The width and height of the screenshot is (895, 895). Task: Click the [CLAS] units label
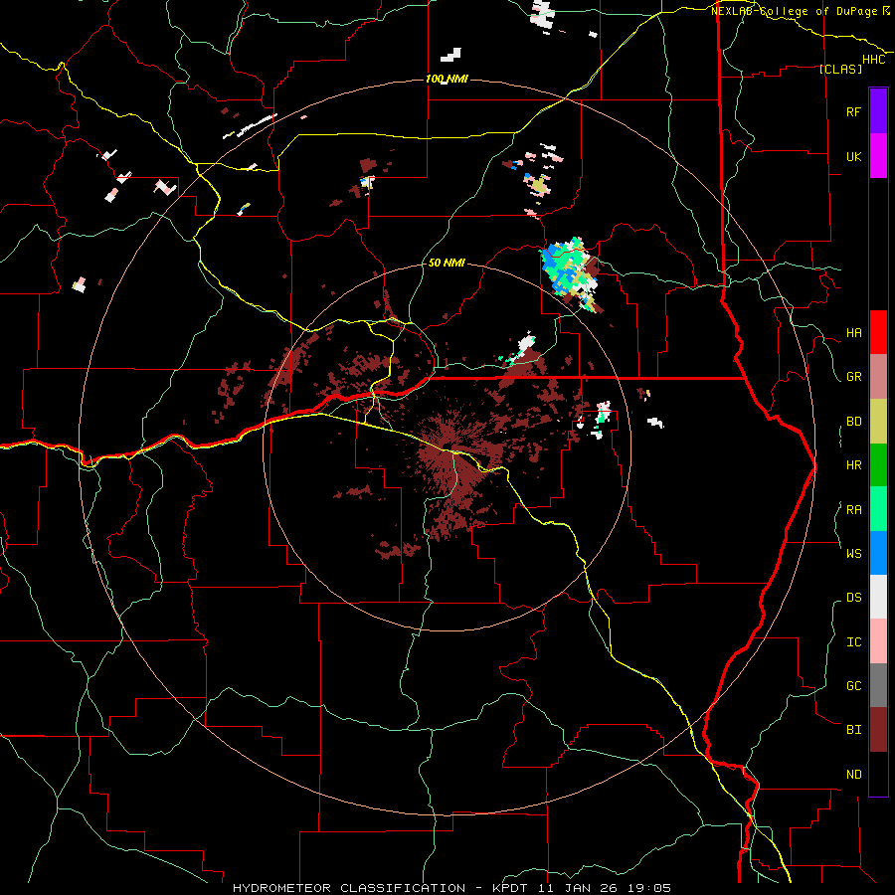point(840,69)
